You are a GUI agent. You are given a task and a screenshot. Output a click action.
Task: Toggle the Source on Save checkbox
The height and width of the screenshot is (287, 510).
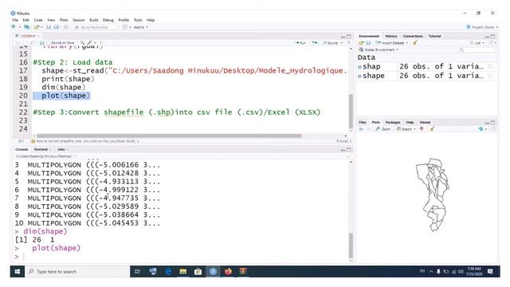49,42
